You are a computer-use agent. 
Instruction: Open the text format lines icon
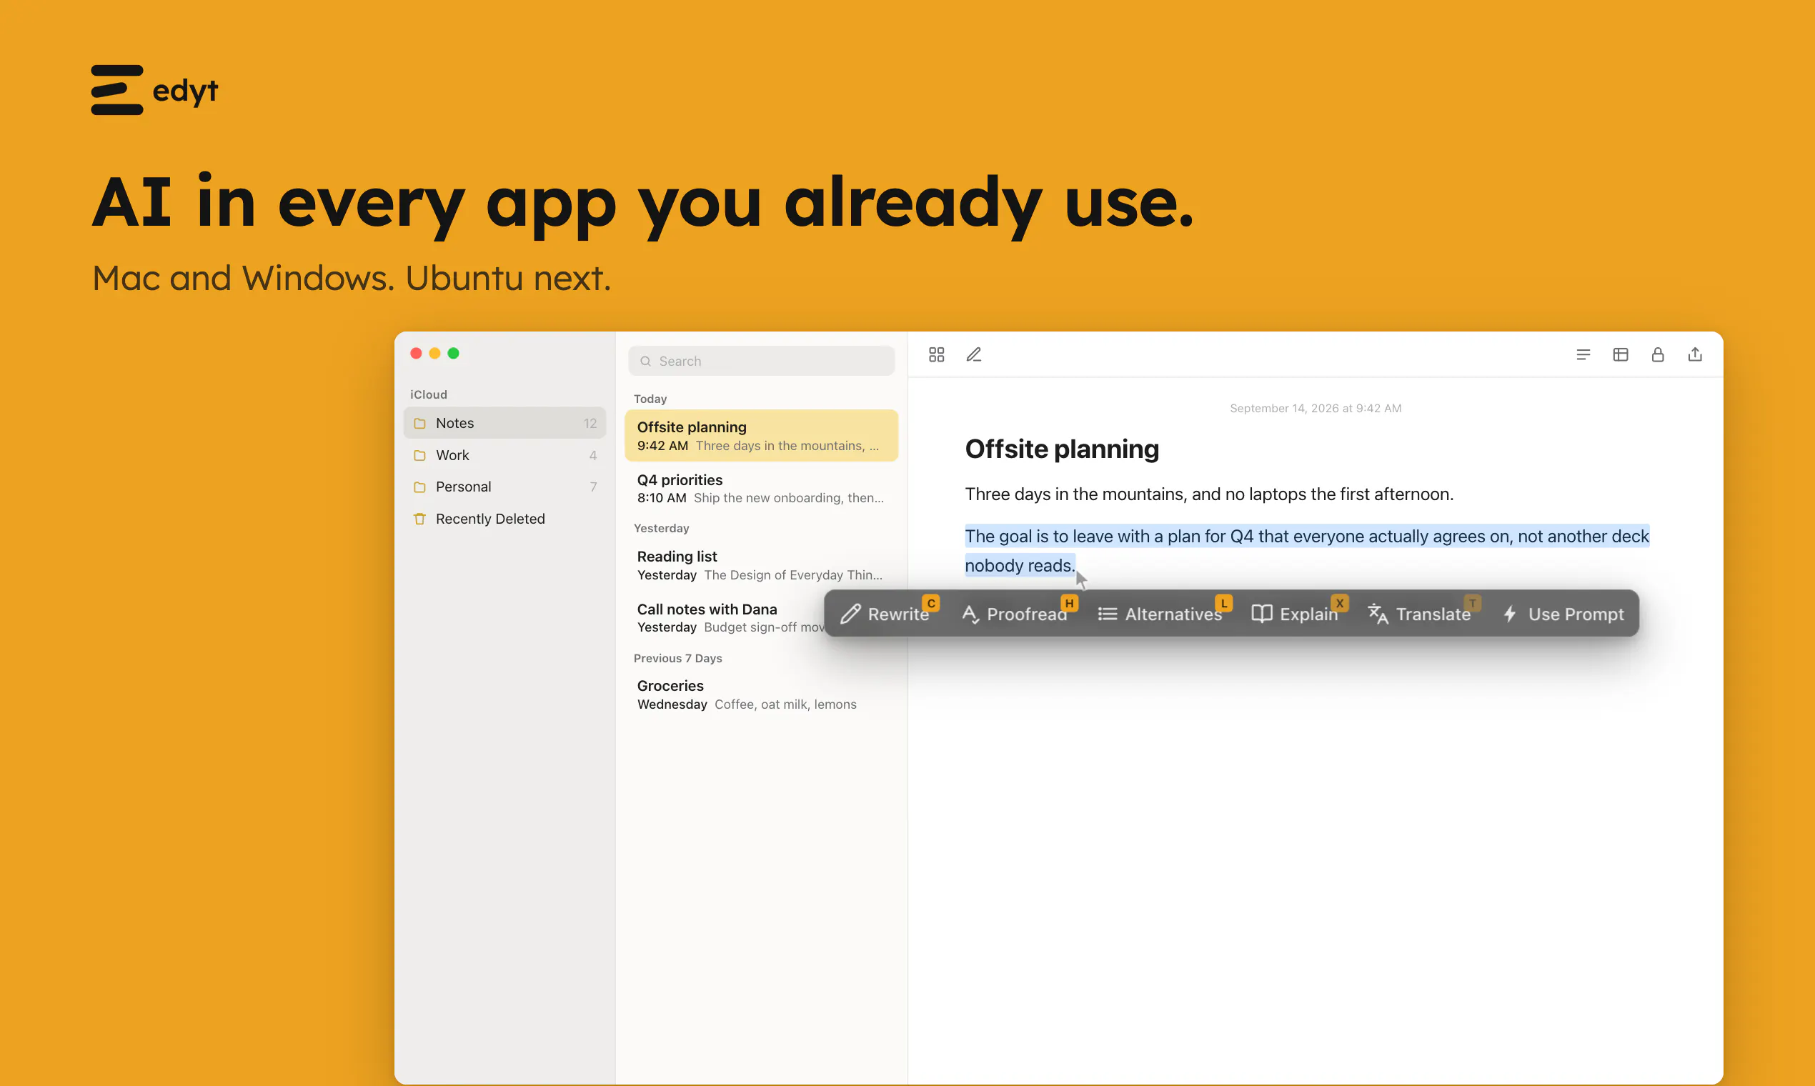[x=1583, y=355]
